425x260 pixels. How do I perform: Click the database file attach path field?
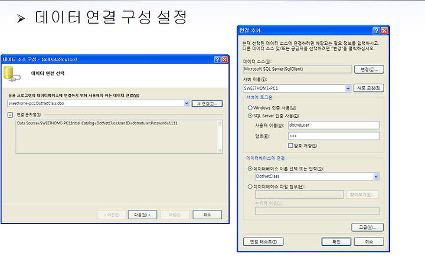299,195
